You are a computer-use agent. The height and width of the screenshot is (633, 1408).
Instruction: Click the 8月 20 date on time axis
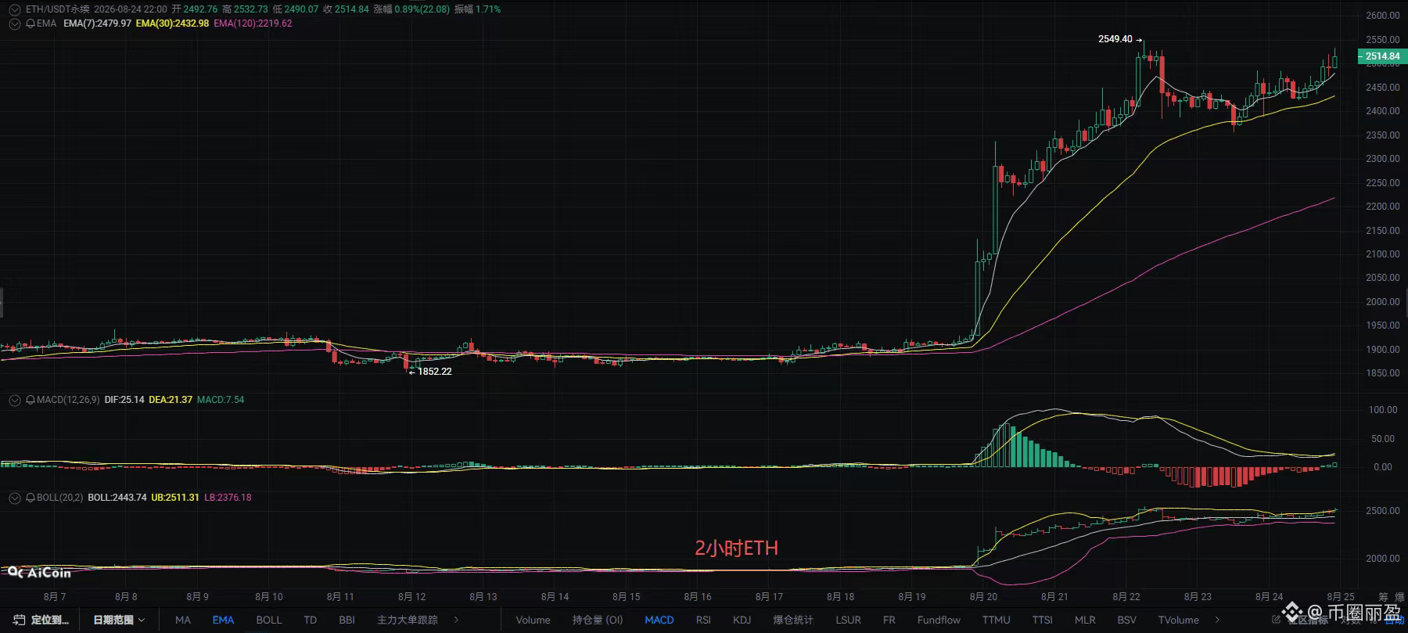[983, 597]
